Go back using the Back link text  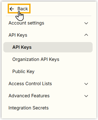(23, 9)
